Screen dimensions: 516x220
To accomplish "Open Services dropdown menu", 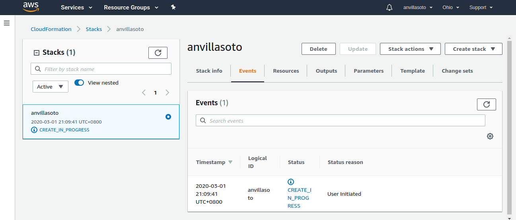I will click(76, 8).
